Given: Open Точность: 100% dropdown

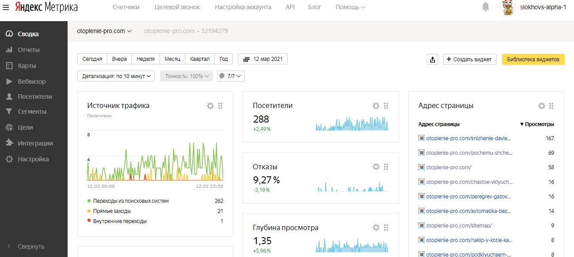Looking at the screenshot, I should pyautogui.click(x=186, y=76).
